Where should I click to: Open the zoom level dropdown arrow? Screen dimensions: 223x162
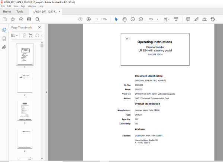tap(158, 19)
